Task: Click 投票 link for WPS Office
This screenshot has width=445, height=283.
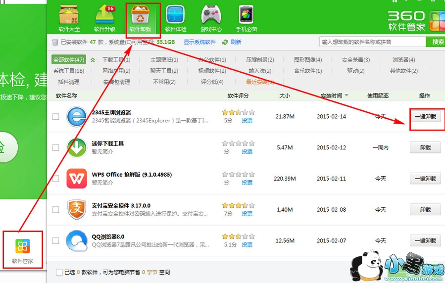Action: point(247,183)
